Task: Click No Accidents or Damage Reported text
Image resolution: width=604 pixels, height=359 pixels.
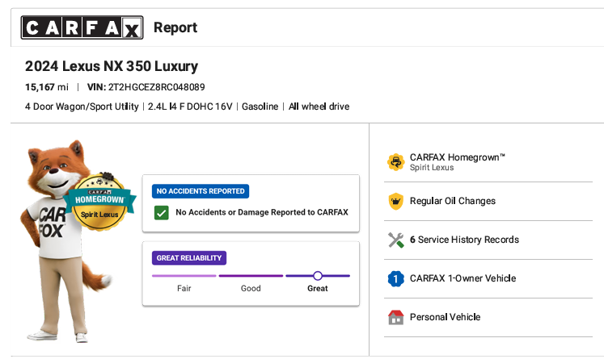Action: click(262, 212)
